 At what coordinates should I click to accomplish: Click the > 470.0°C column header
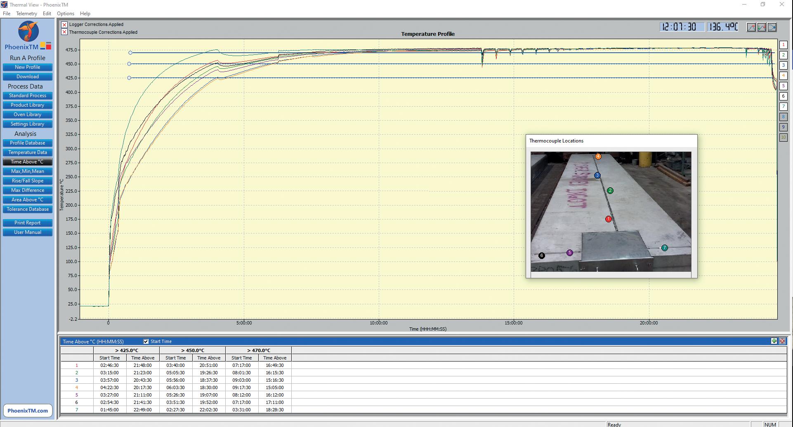259,350
